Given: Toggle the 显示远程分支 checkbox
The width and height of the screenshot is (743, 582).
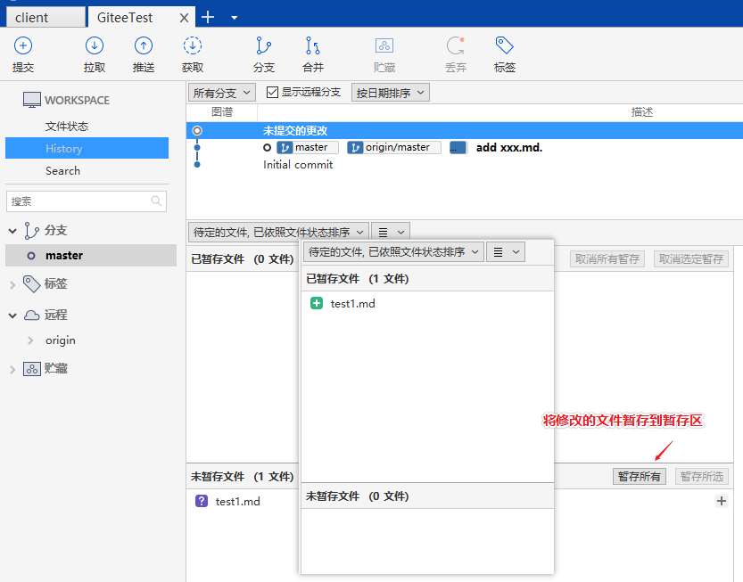Looking at the screenshot, I should pyautogui.click(x=273, y=92).
